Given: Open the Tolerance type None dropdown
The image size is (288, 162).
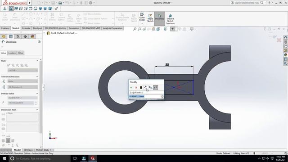Looking at the screenshot, I should tap(22, 81).
